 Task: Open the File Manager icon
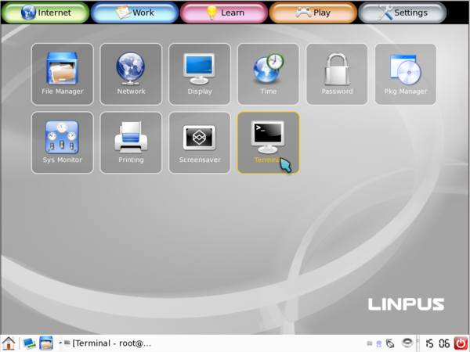[x=62, y=74]
